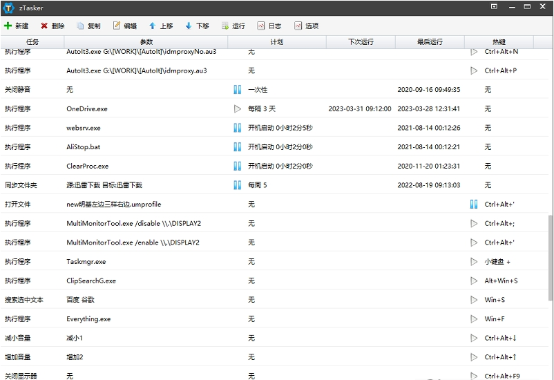
Task: Open the 编辑 (Edit) toolbar button
Action: (x=125, y=26)
